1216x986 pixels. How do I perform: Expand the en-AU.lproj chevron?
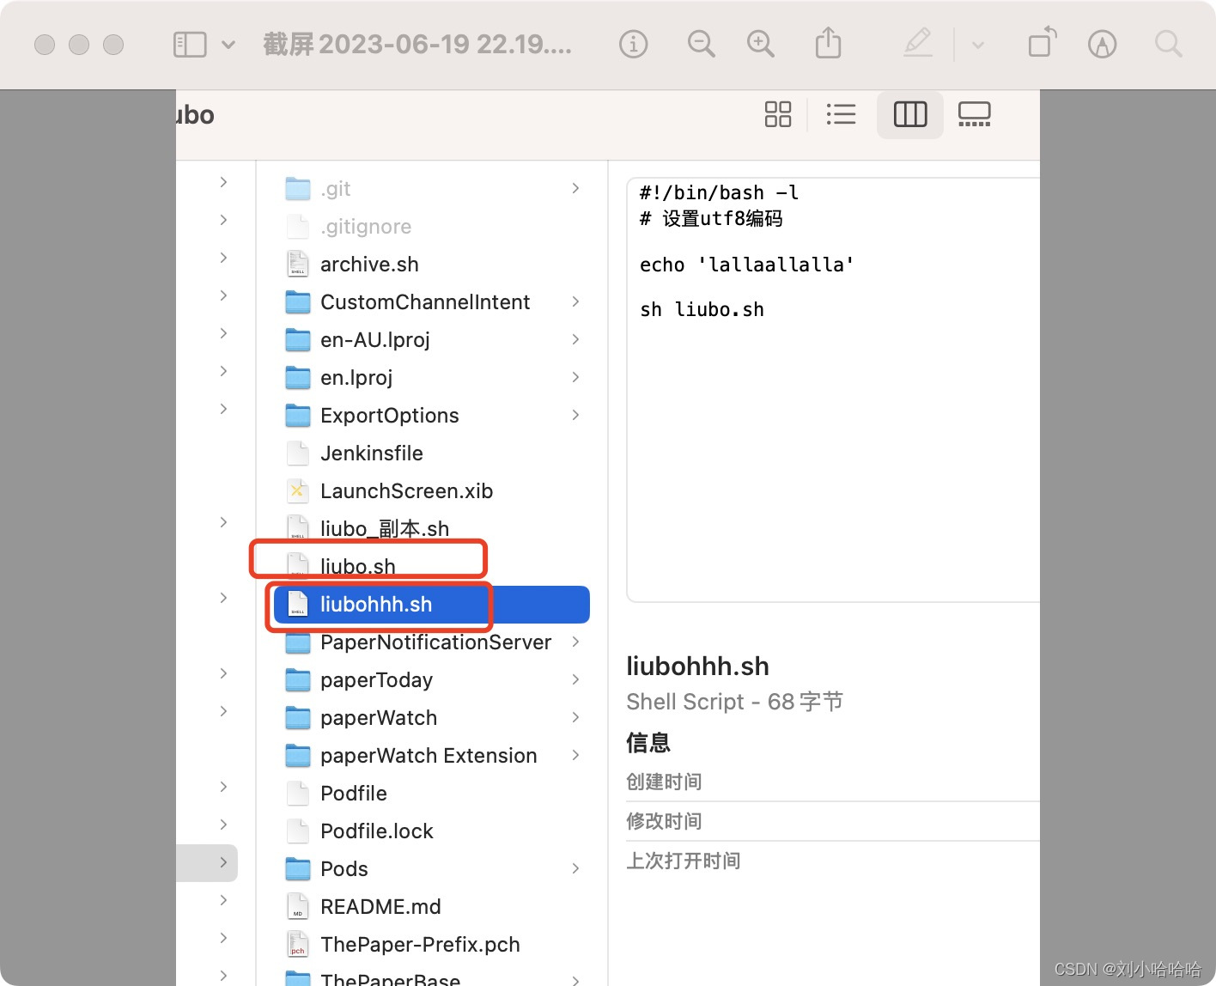pyautogui.click(x=575, y=339)
